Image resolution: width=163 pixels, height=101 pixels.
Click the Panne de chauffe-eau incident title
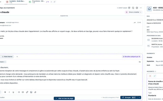tap(155, 83)
